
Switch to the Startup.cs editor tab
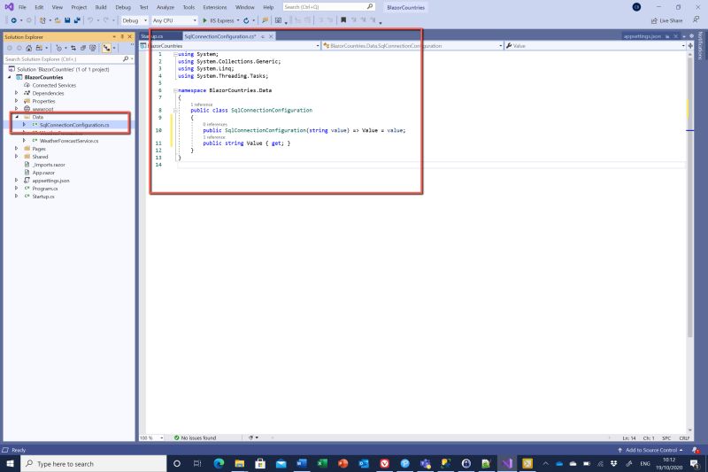coord(152,36)
